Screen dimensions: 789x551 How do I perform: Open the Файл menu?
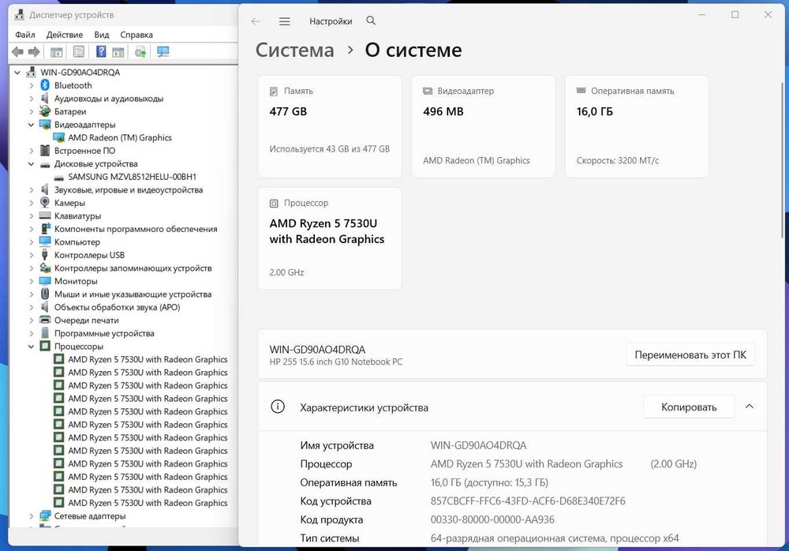click(x=25, y=35)
